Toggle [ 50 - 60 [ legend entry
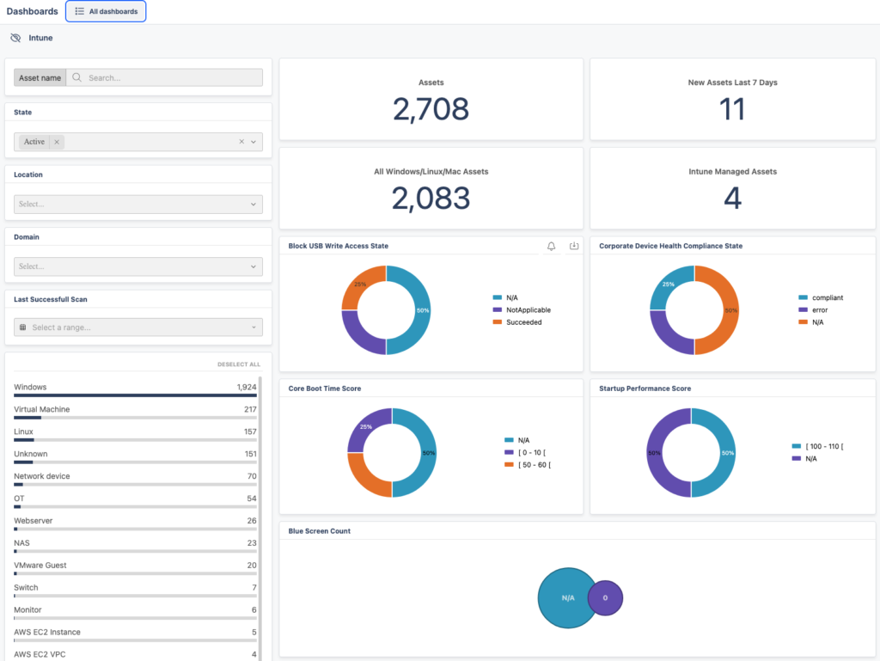The height and width of the screenshot is (661, 880). (528, 465)
